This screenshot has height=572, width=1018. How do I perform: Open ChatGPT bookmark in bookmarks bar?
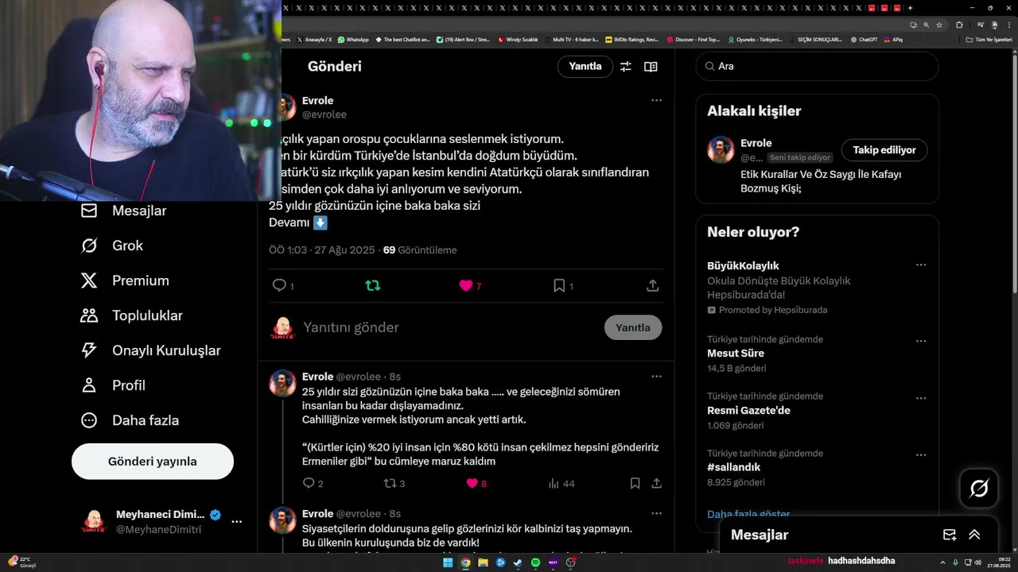coord(864,39)
